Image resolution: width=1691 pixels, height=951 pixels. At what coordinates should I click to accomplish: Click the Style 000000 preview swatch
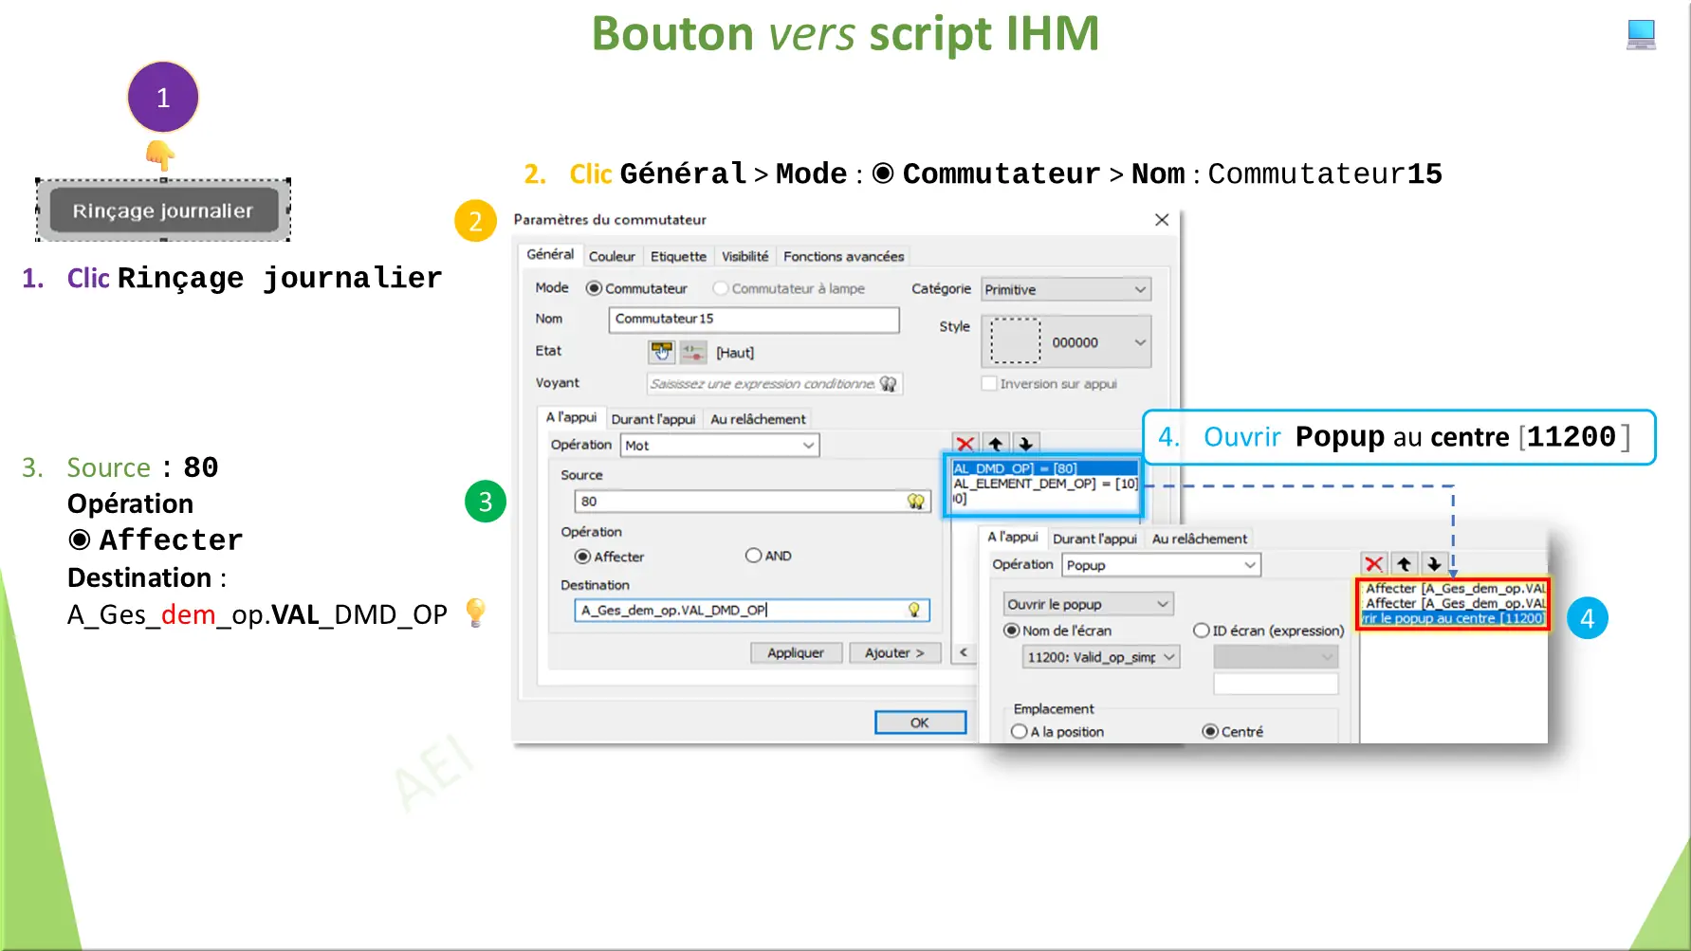(x=1014, y=341)
